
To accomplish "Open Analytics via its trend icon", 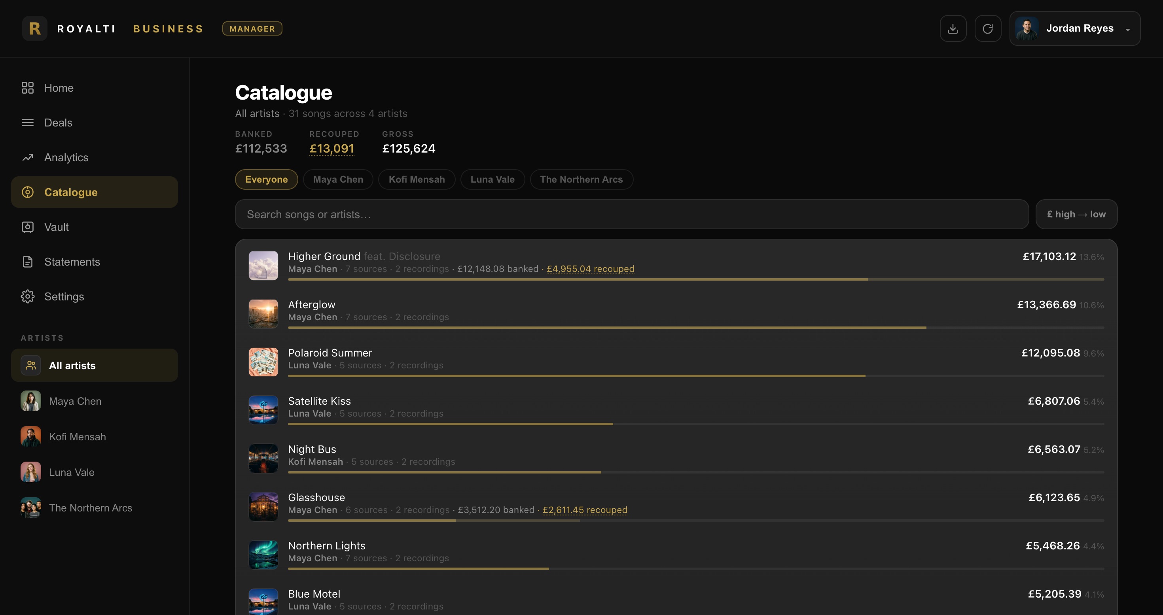I will pos(28,157).
